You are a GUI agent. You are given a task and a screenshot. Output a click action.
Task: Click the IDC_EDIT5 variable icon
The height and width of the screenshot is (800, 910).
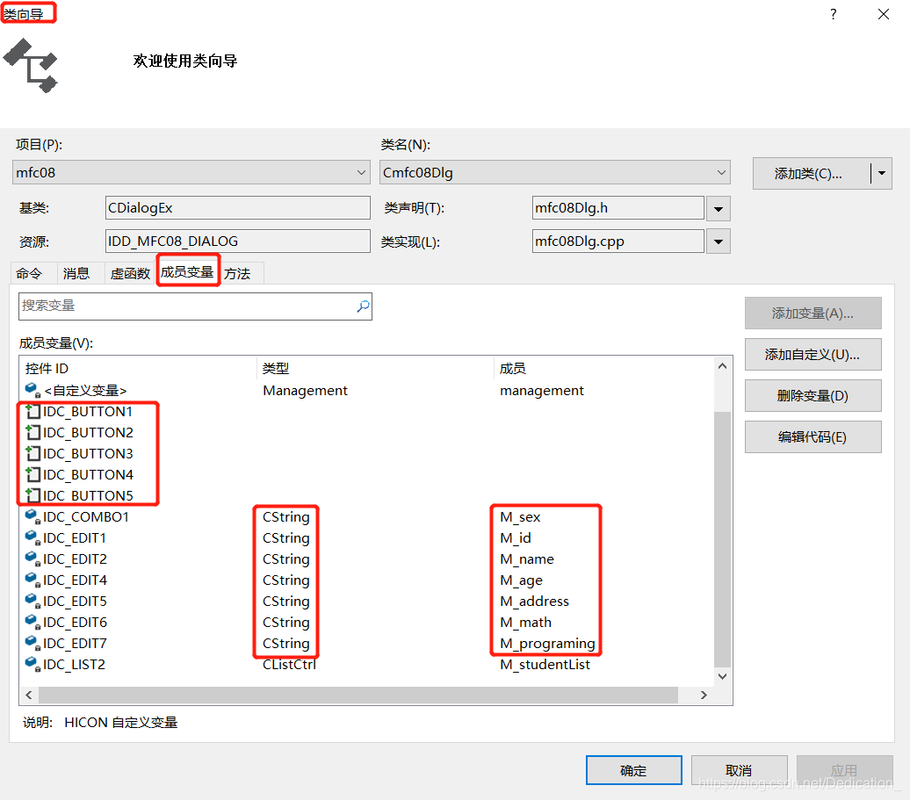coord(32,601)
